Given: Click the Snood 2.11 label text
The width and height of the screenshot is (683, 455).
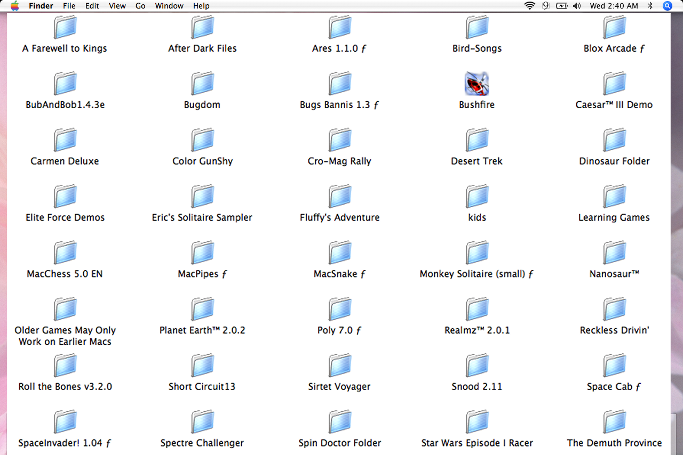Looking at the screenshot, I should (477, 387).
